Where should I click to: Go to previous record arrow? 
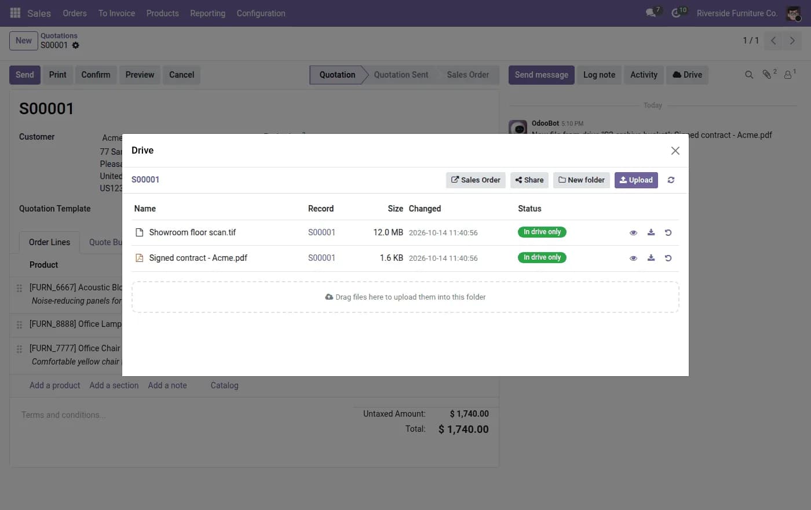(773, 41)
